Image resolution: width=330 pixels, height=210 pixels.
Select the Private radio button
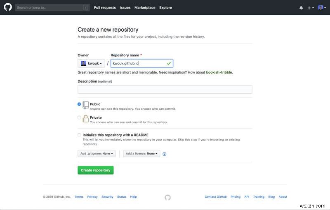pyautogui.click(x=79, y=118)
